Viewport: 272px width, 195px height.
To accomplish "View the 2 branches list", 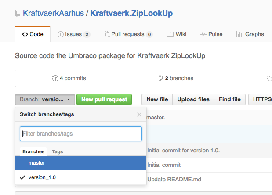I will tap(176, 78).
